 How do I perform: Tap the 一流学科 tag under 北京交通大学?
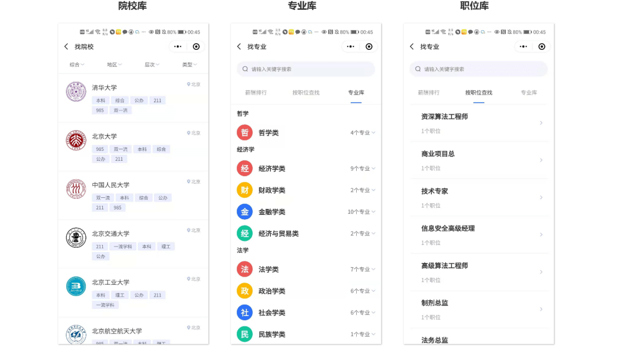[123, 247]
